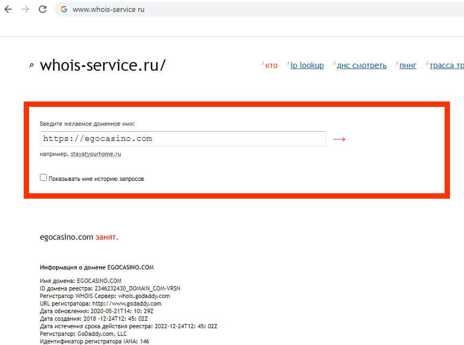Select the 'кто' menu item

tap(271, 65)
